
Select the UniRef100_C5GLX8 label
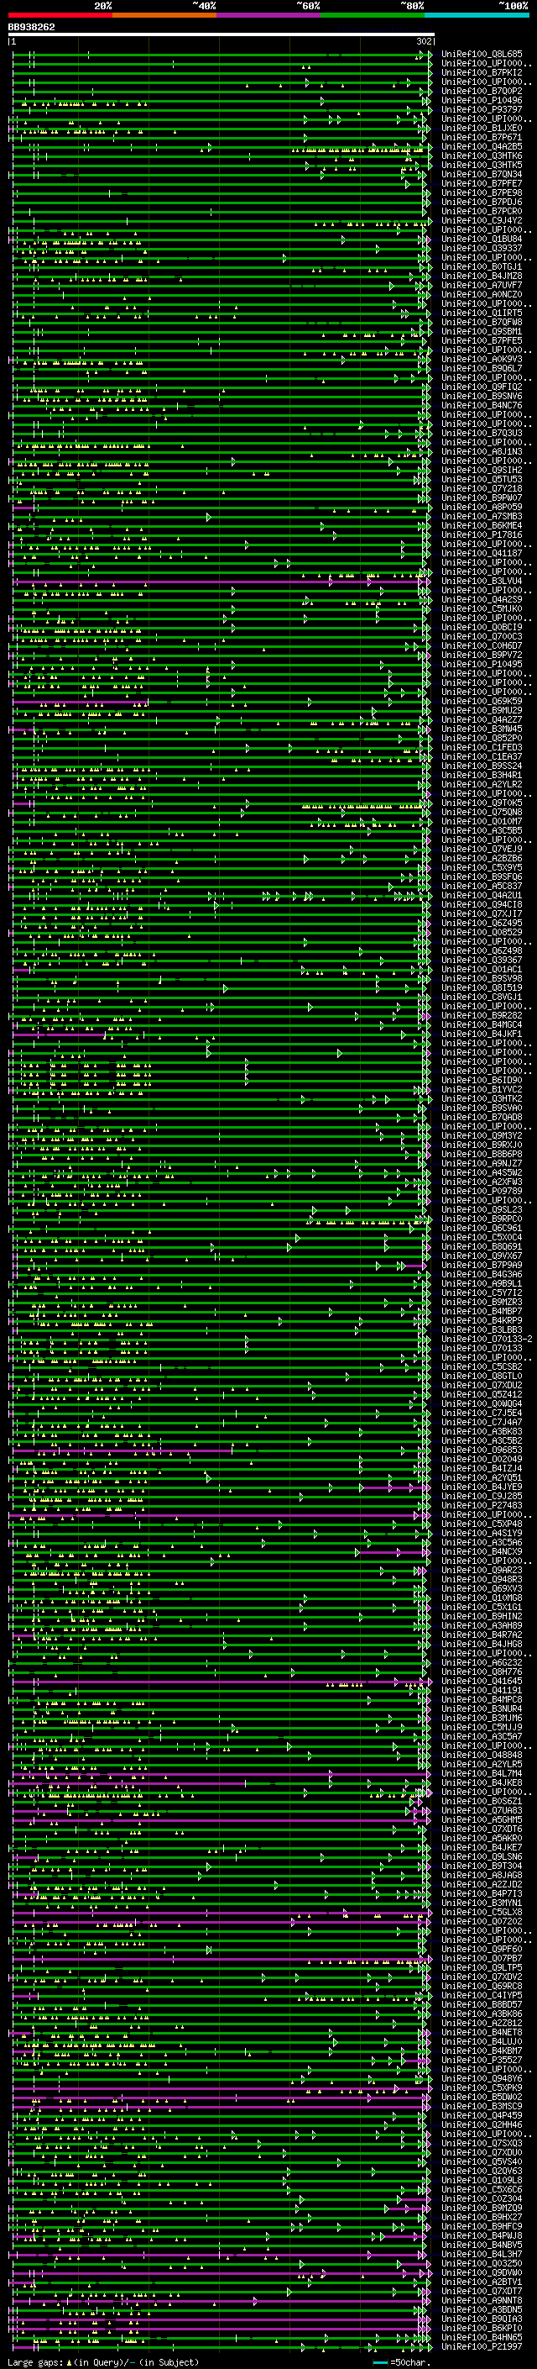482,1912
